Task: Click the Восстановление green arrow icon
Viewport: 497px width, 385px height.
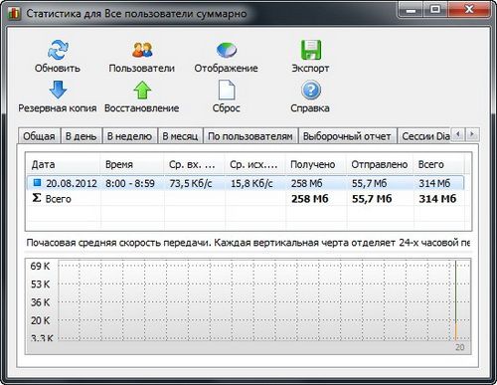Action: point(142,90)
